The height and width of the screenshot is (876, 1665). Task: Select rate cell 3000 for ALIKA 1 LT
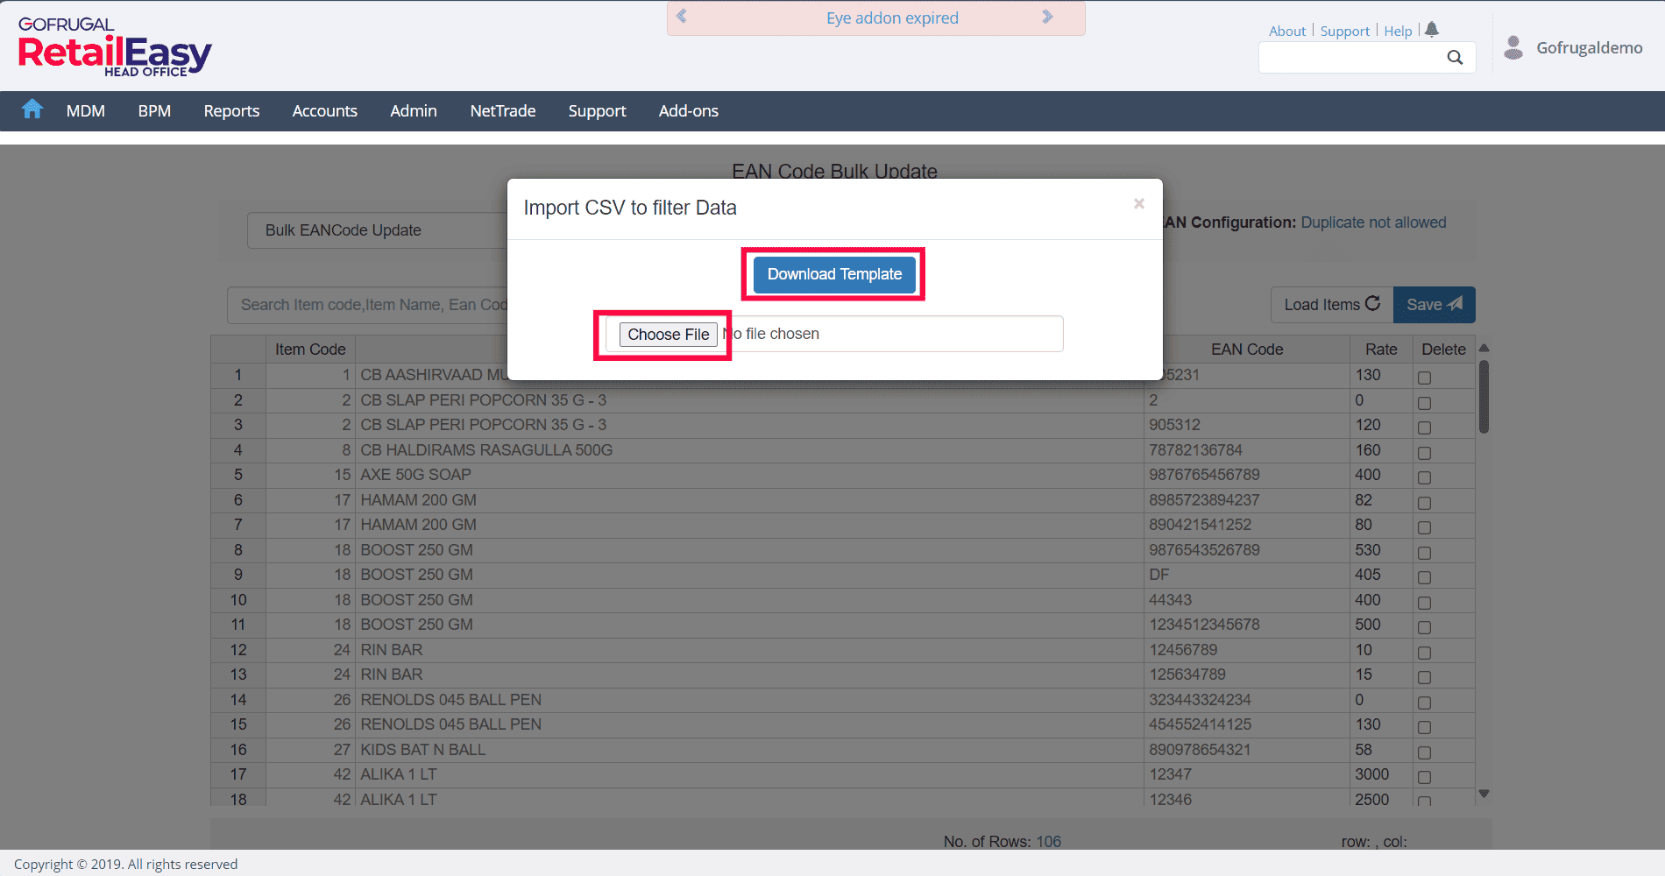[1381, 774]
